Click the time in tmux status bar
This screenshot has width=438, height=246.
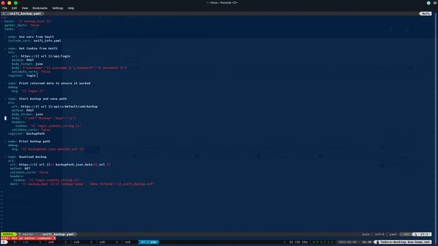point(367,242)
